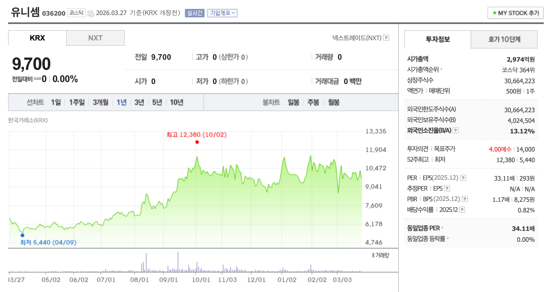Click the current price 9,700
Screen dimensions: 553x292
click(x=31, y=64)
